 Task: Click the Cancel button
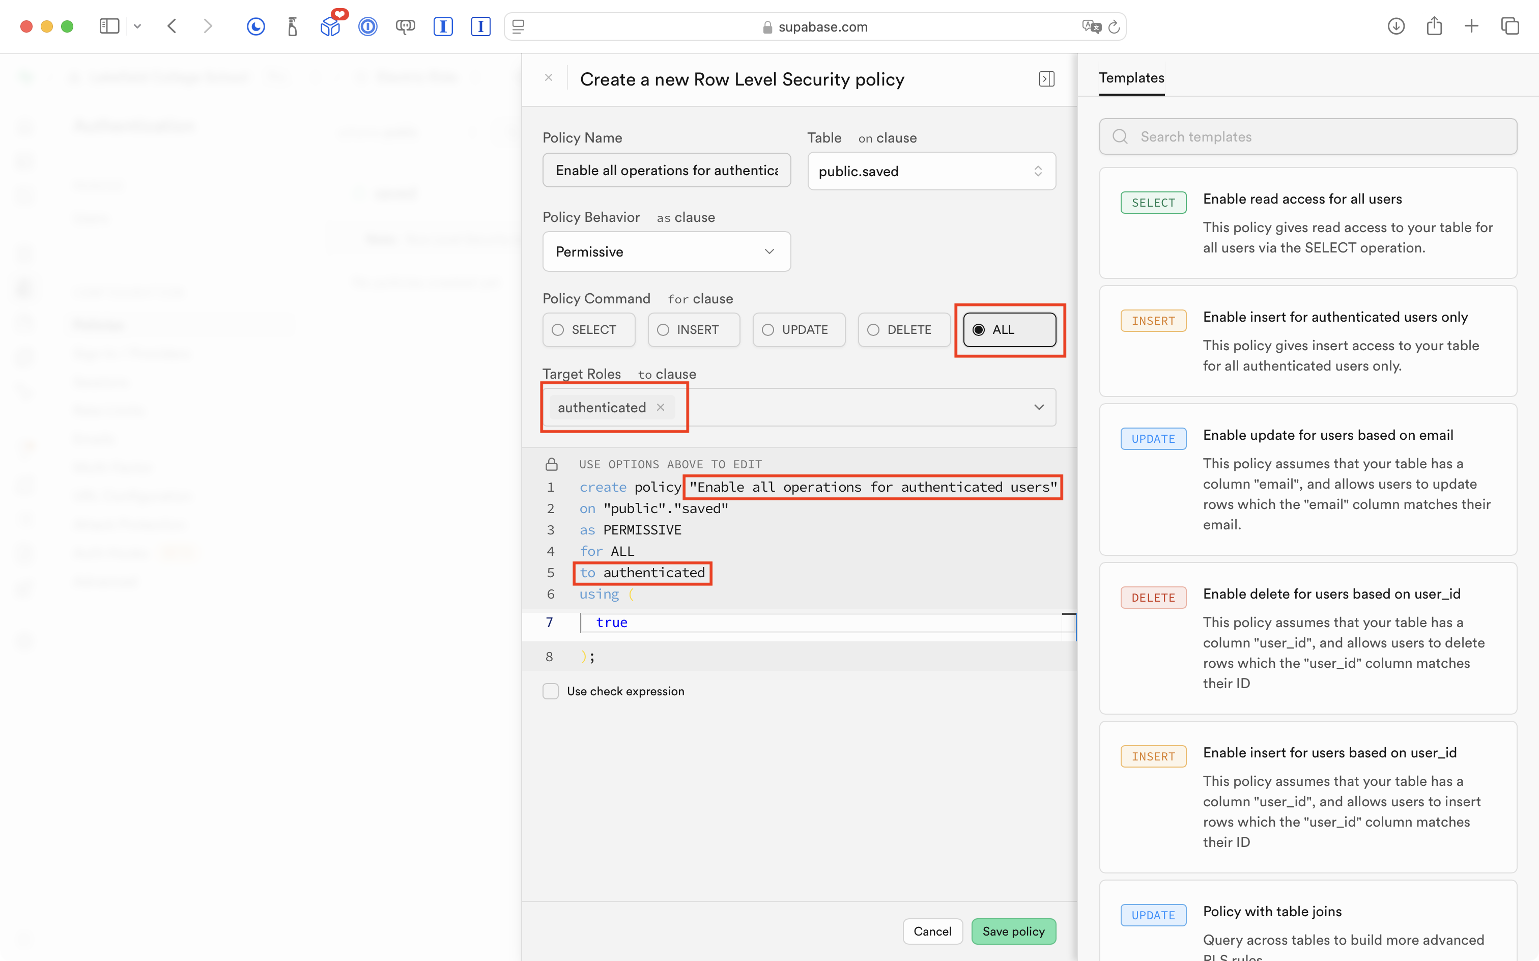[932, 931]
